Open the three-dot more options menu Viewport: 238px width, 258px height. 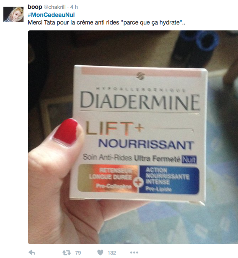134,253
